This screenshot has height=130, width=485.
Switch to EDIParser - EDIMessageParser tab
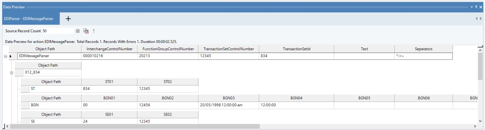click(x=31, y=19)
